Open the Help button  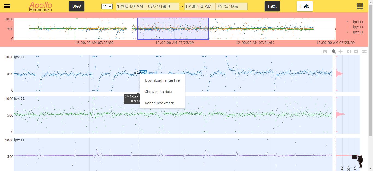pos(305,6)
